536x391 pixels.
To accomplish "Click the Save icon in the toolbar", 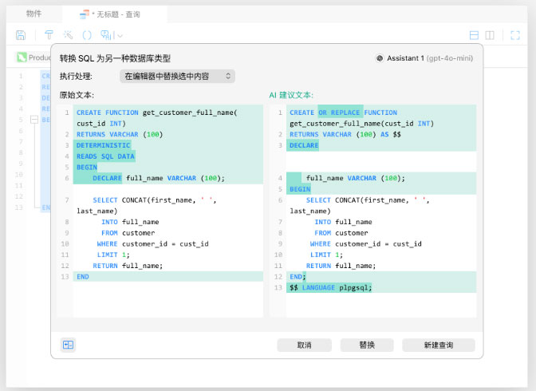I will [21, 35].
